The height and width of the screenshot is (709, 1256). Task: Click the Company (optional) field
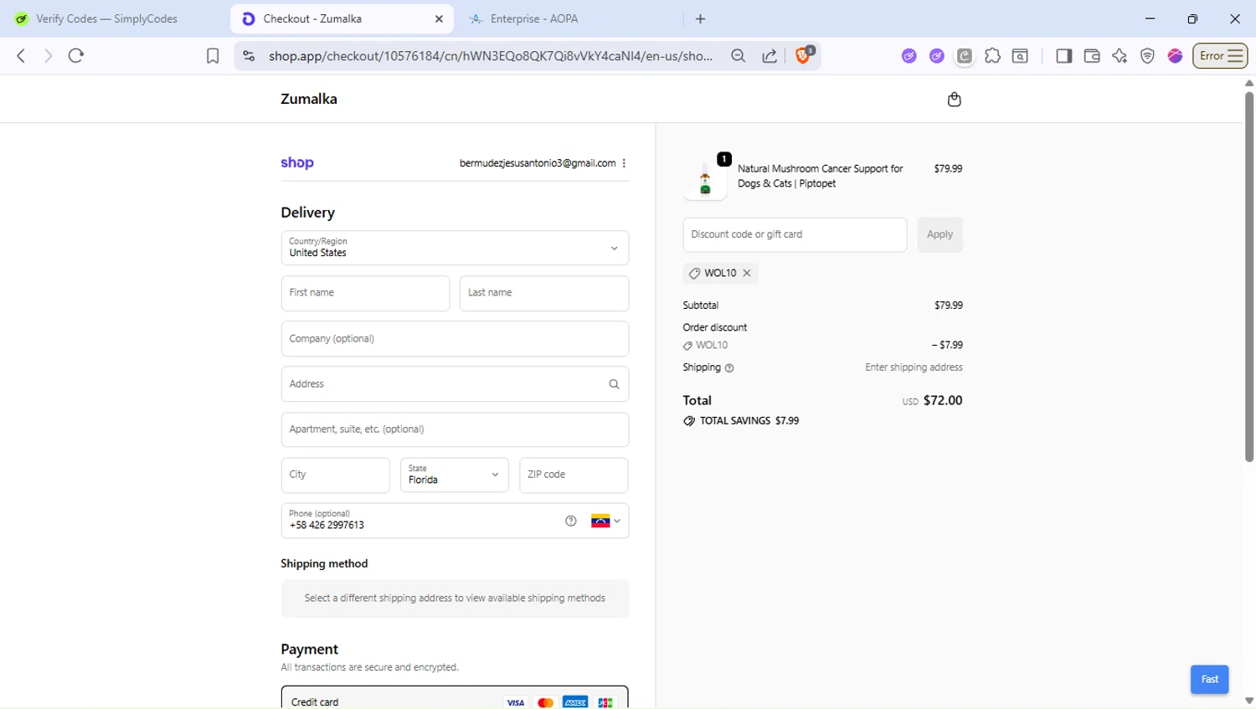click(x=455, y=339)
